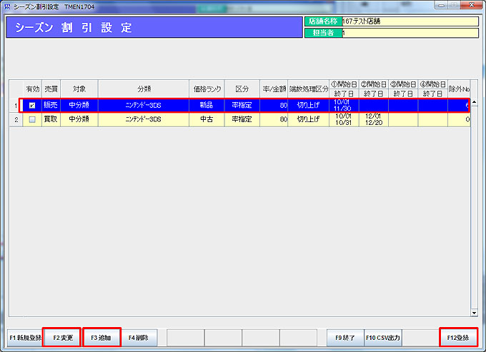
Task: Click the application icon in the title bar
Action: tap(6, 6)
